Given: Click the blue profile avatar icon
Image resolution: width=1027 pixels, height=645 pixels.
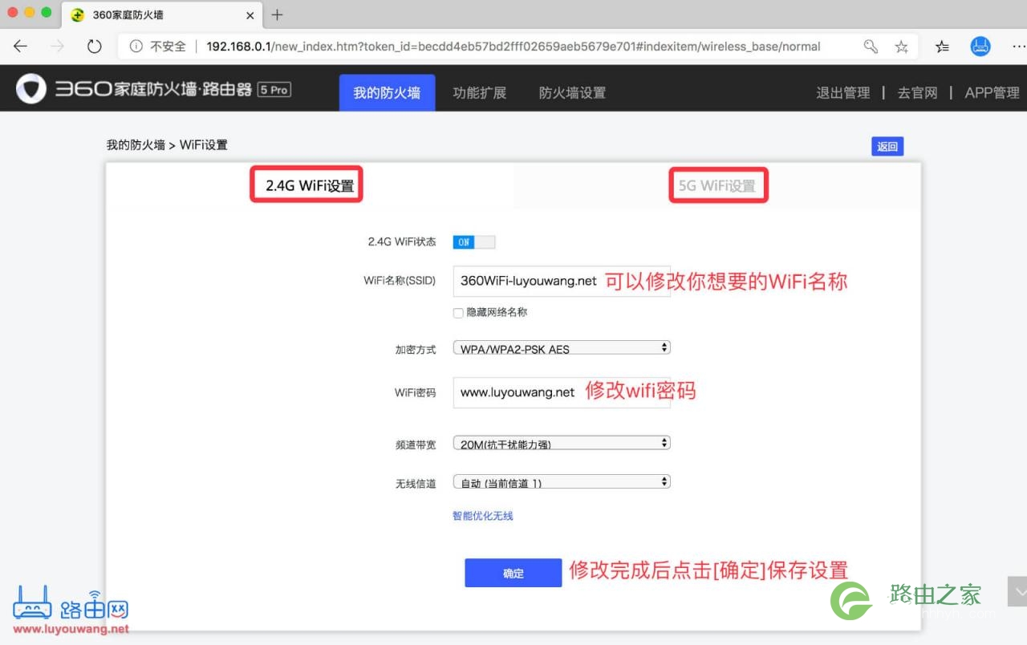Looking at the screenshot, I should click(x=980, y=47).
